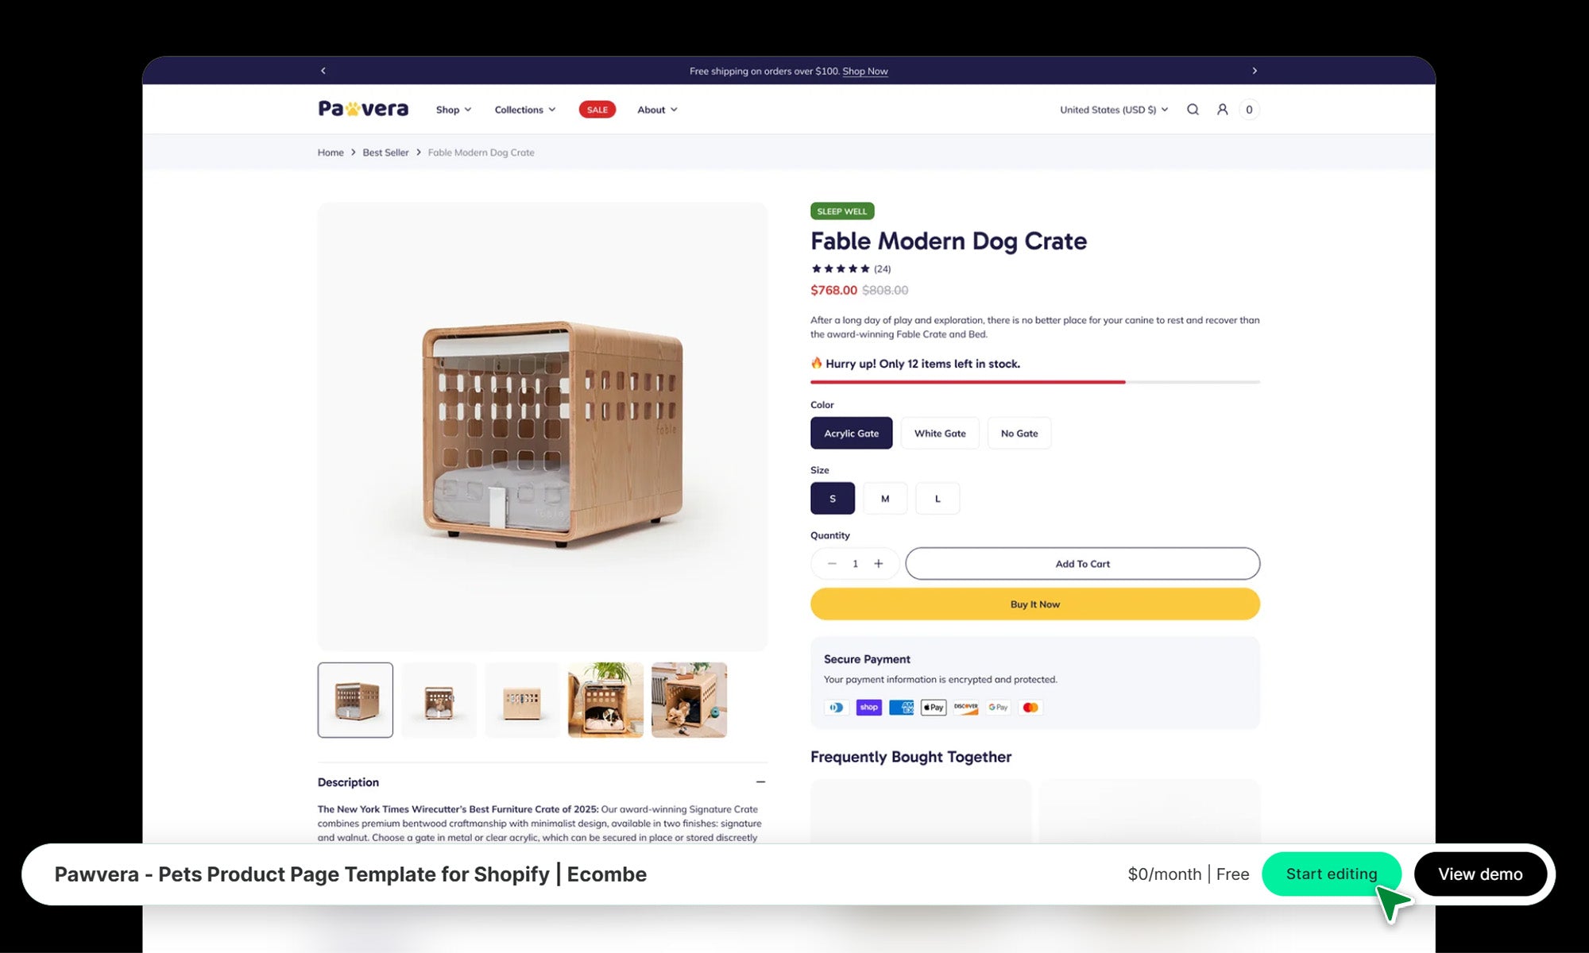Open the United States (USD $) currency selector

(x=1114, y=110)
